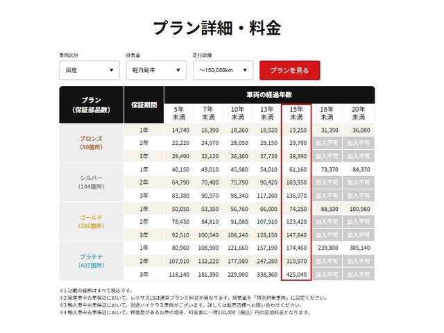Select the 123,420 Gold price cell
This screenshot has height=333, width=444.
[x=296, y=221]
